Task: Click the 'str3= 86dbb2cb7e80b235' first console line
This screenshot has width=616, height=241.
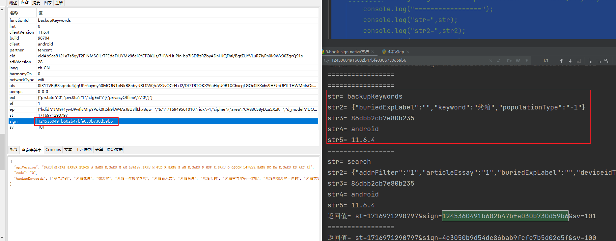Action: tap(371, 118)
